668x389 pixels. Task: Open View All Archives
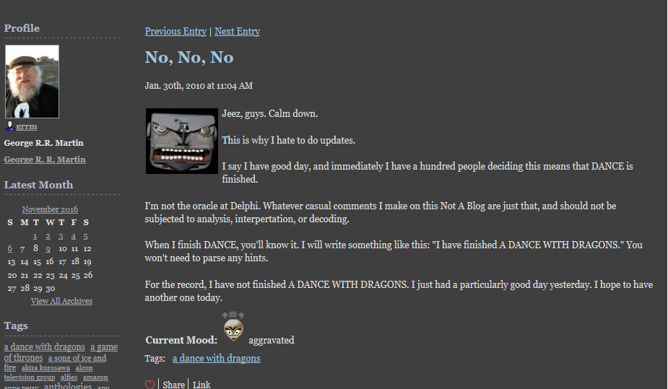click(61, 301)
